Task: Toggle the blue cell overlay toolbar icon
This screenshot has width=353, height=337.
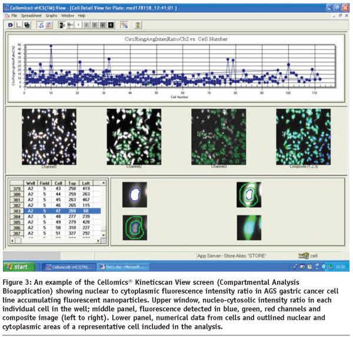Action: (x=41, y=25)
